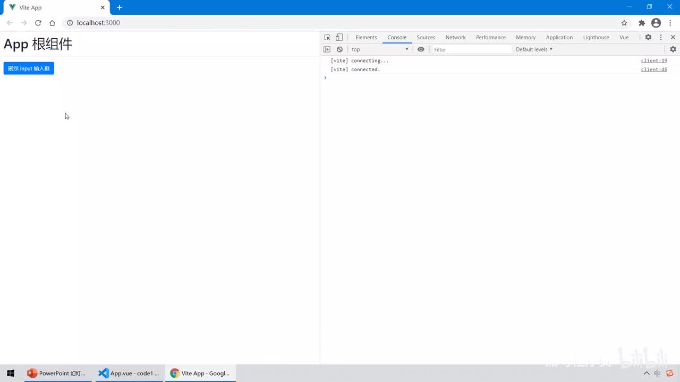Reload the page with the refresh icon

pos(38,23)
